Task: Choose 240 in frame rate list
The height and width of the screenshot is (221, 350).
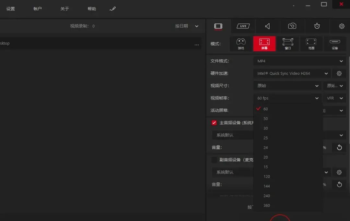Action: click(288, 196)
